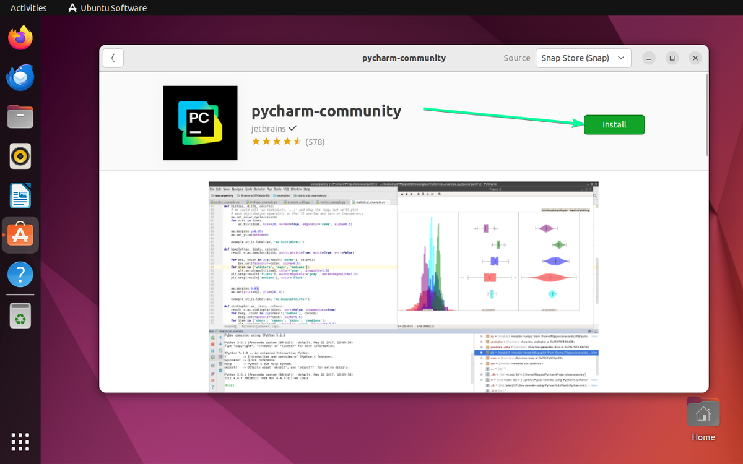Click the Show Applications grid icon
Viewport: 743px width, 464px height.
(x=20, y=442)
